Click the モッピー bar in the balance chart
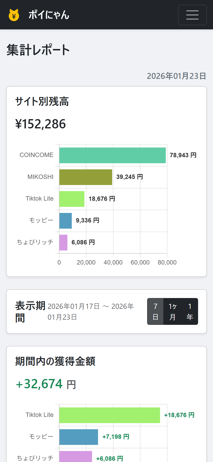 pos(65,220)
